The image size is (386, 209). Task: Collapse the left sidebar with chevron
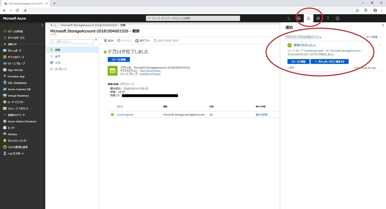(42, 25)
